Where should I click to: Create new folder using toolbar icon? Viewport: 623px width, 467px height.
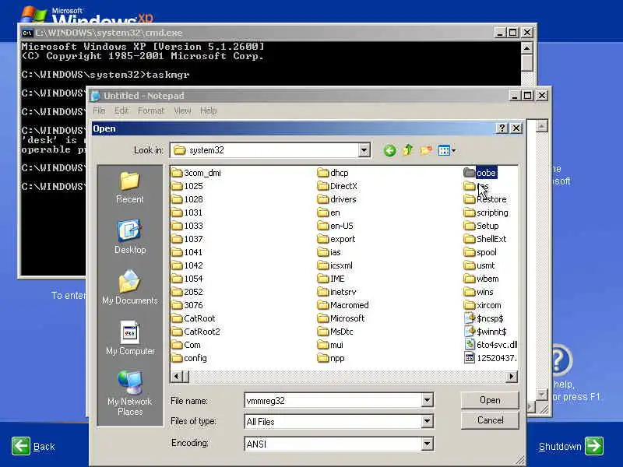coord(426,150)
